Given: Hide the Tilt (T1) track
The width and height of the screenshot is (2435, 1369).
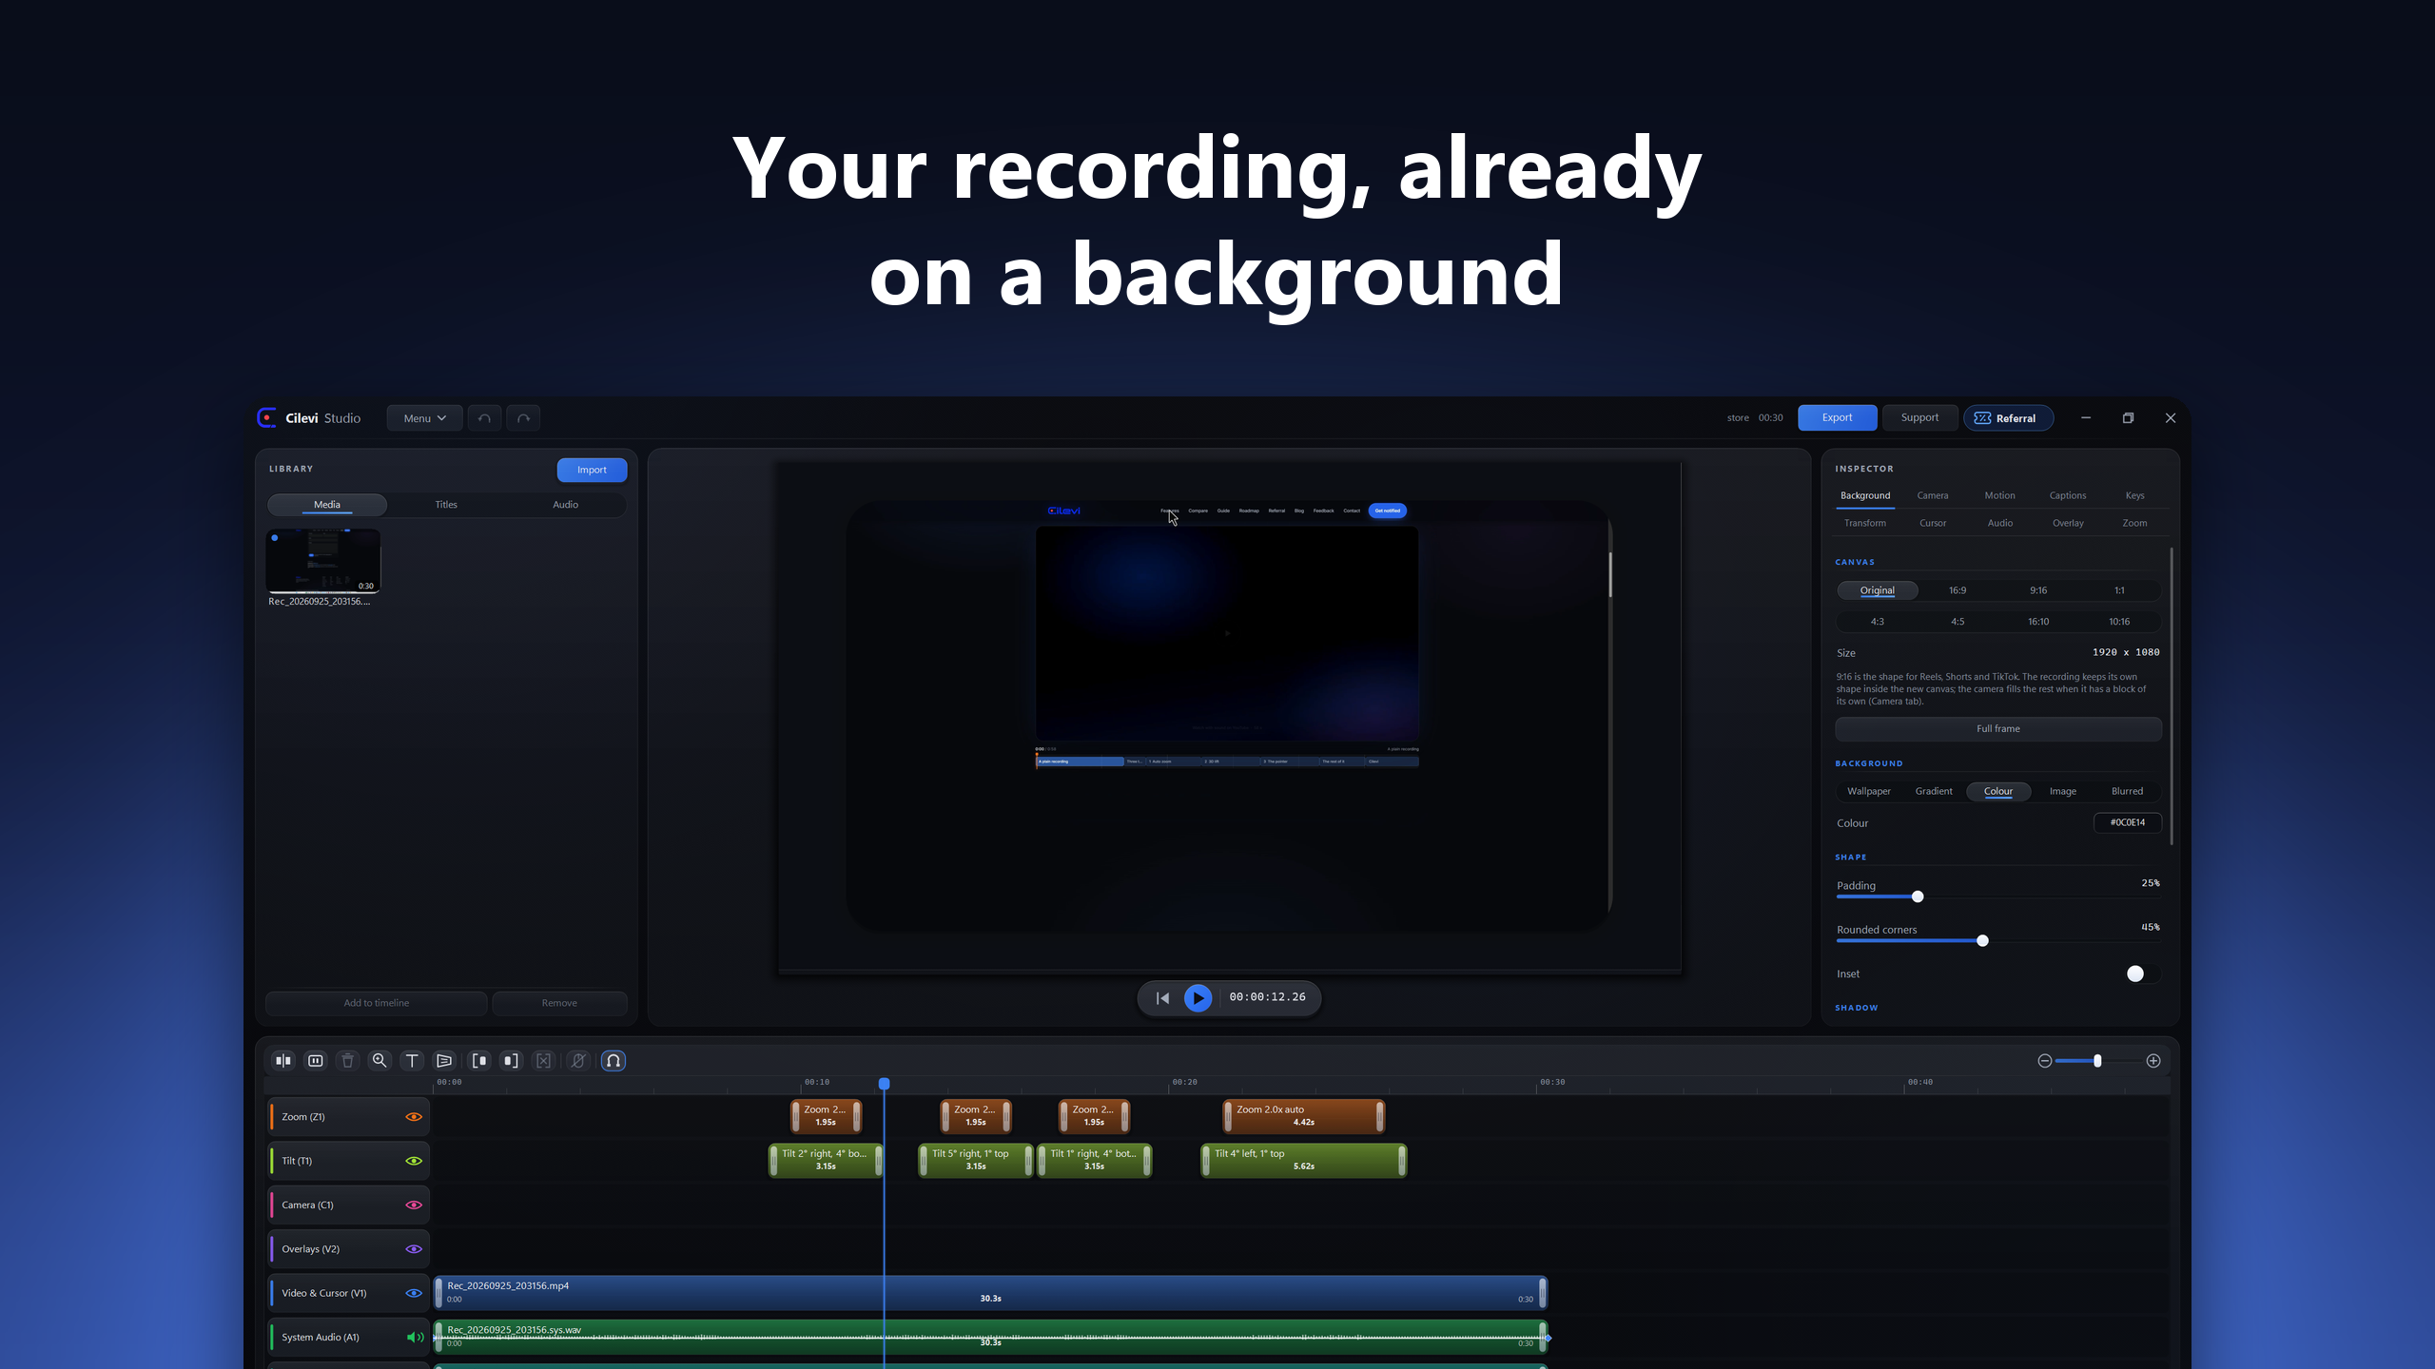Looking at the screenshot, I should [x=414, y=1161].
